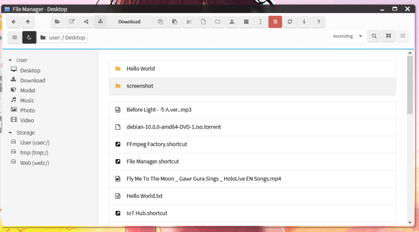The width and height of the screenshot is (419, 232).
Task: Select Hello World.txt file
Action: 252,196
